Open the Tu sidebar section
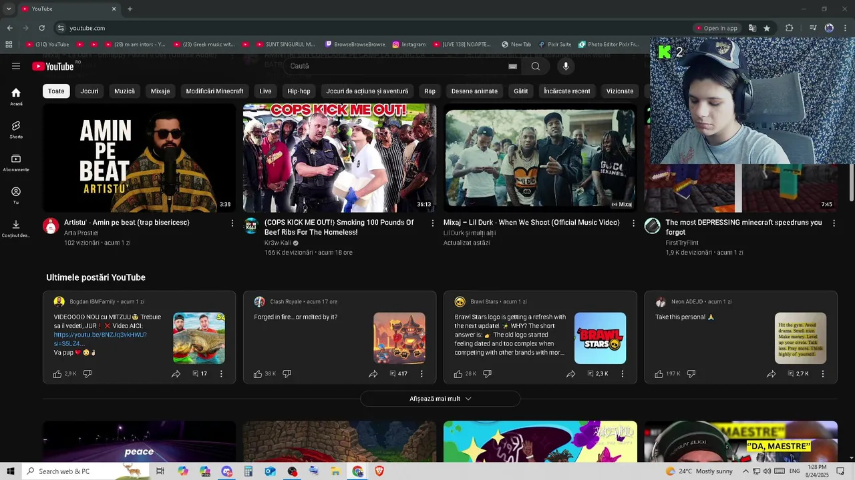This screenshot has width=855, height=480. 16,195
